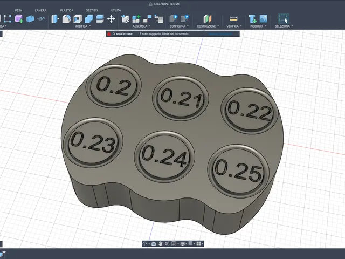345x259 pixels.
Task: Expand the CONFIGURA menu
Action: [179, 26]
